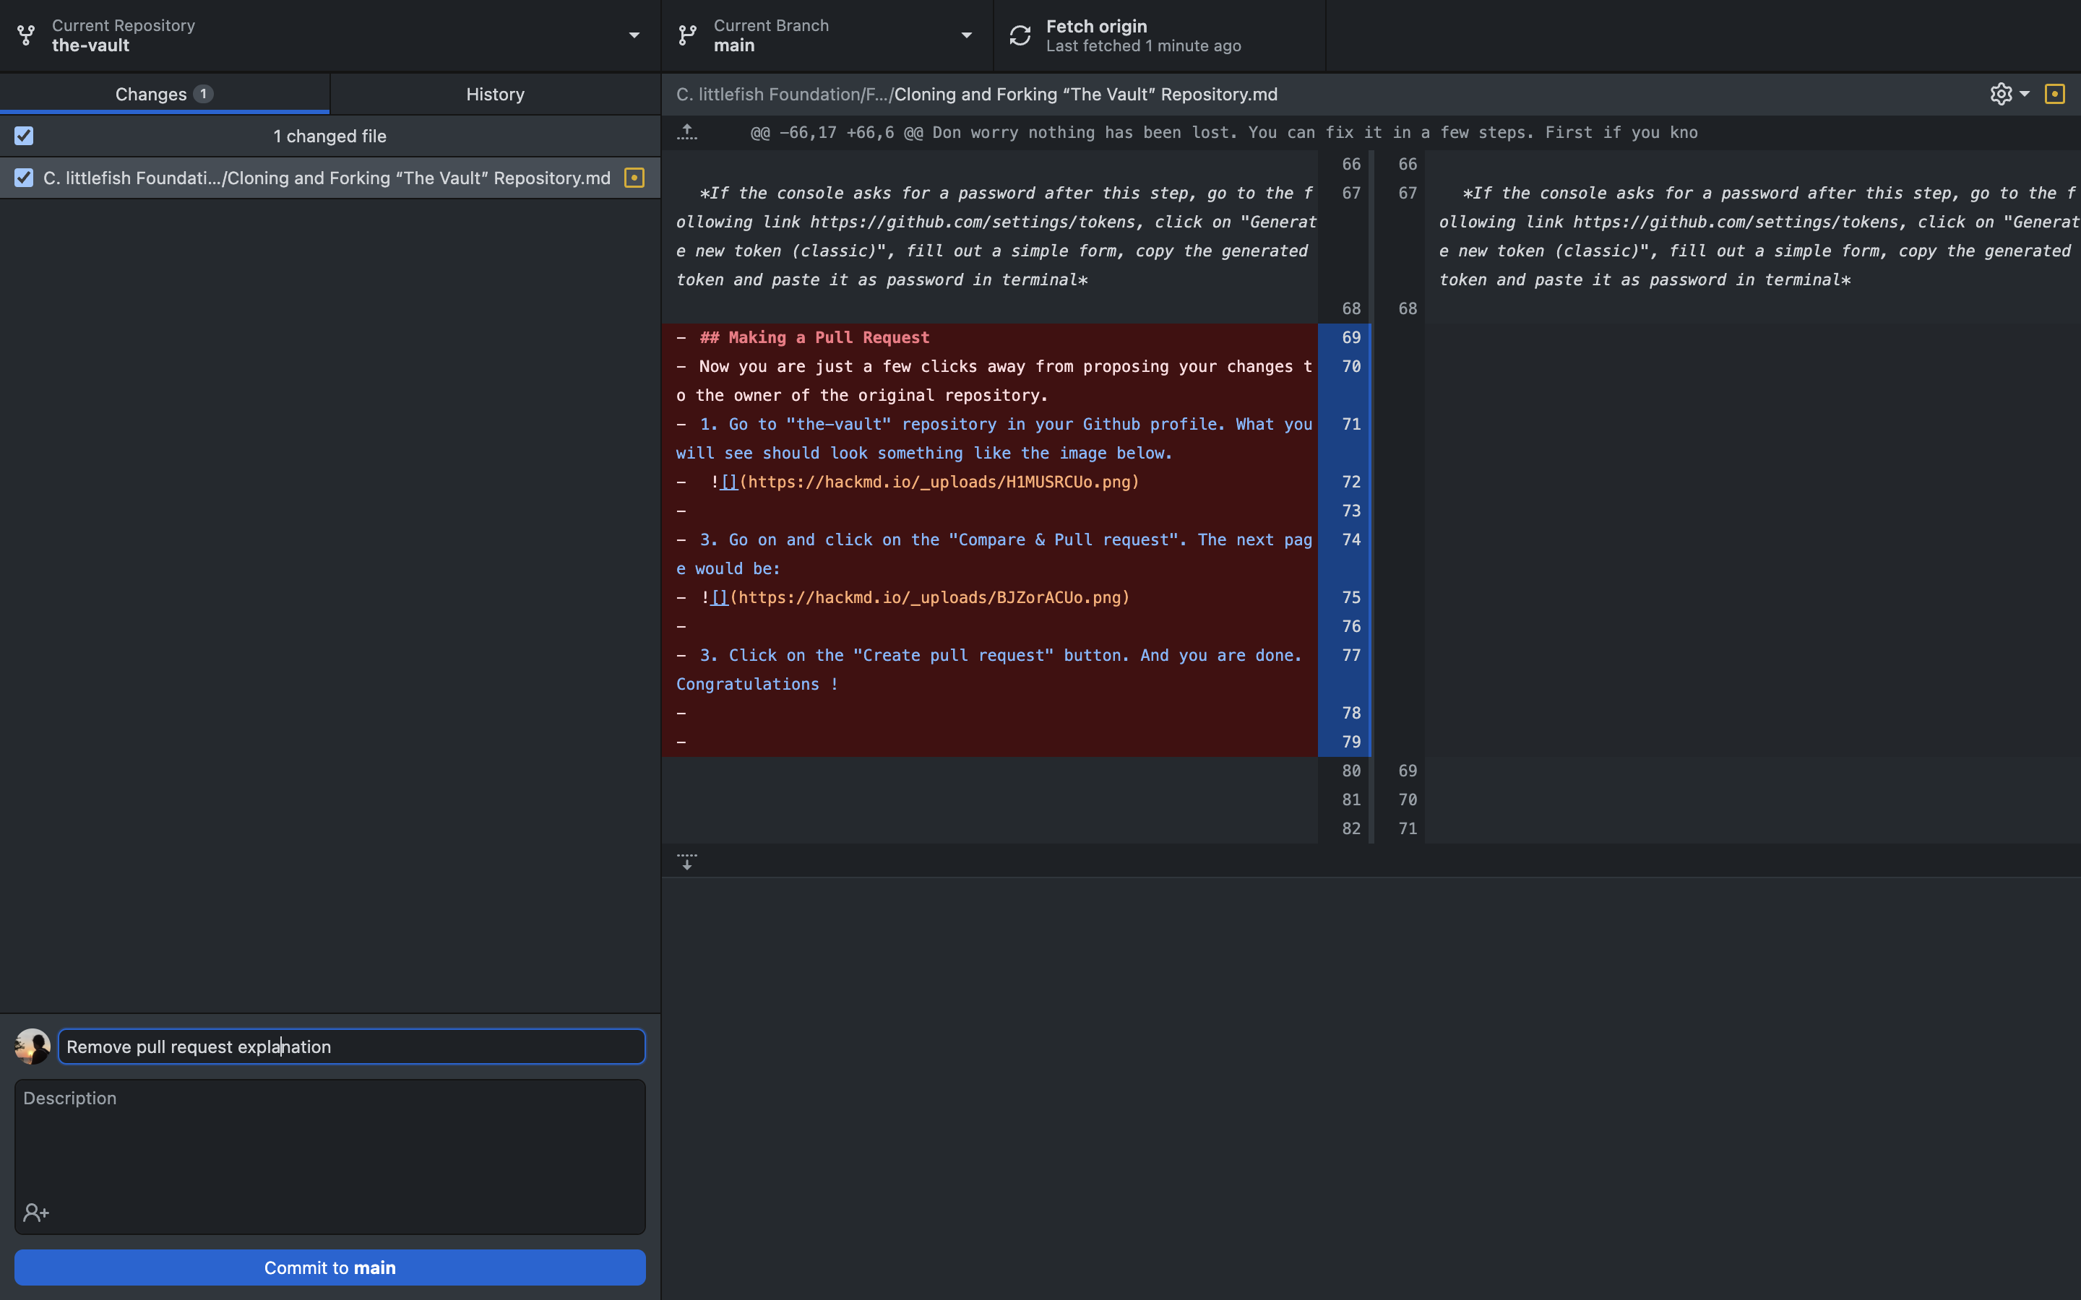
Task: Switch to the History tab
Action: tap(494, 95)
